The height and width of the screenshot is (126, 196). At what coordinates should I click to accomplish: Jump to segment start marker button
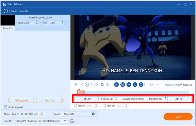77,85
